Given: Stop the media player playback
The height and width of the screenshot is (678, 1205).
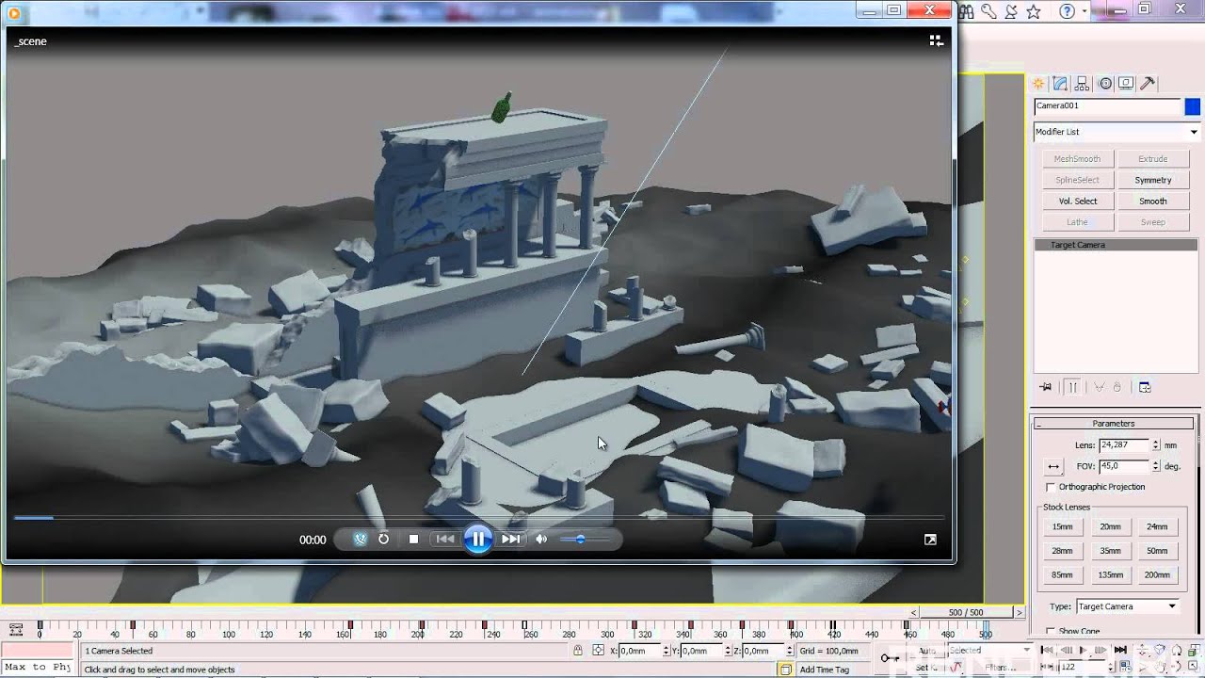Looking at the screenshot, I should pos(413,540).
